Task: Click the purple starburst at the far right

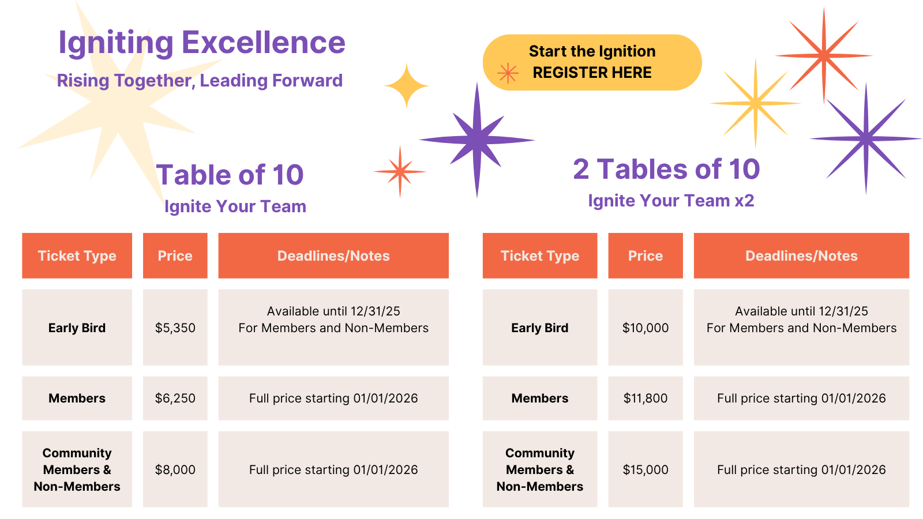Action: [865, 138]
